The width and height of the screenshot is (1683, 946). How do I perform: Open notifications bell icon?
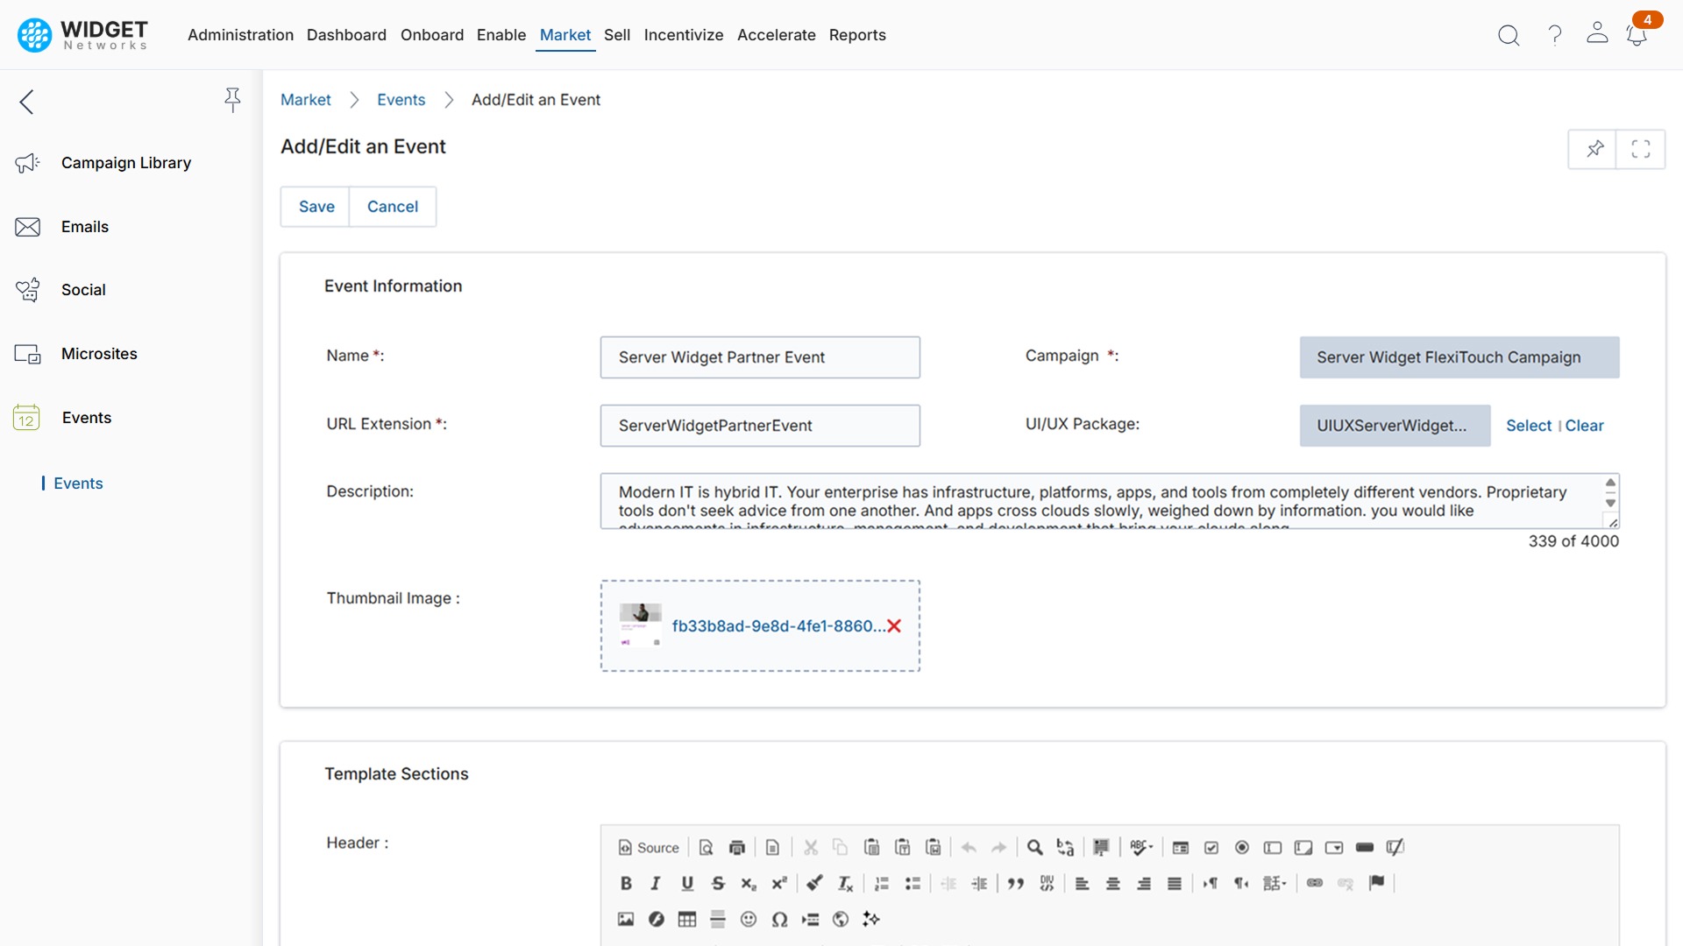click(1636, 35)
